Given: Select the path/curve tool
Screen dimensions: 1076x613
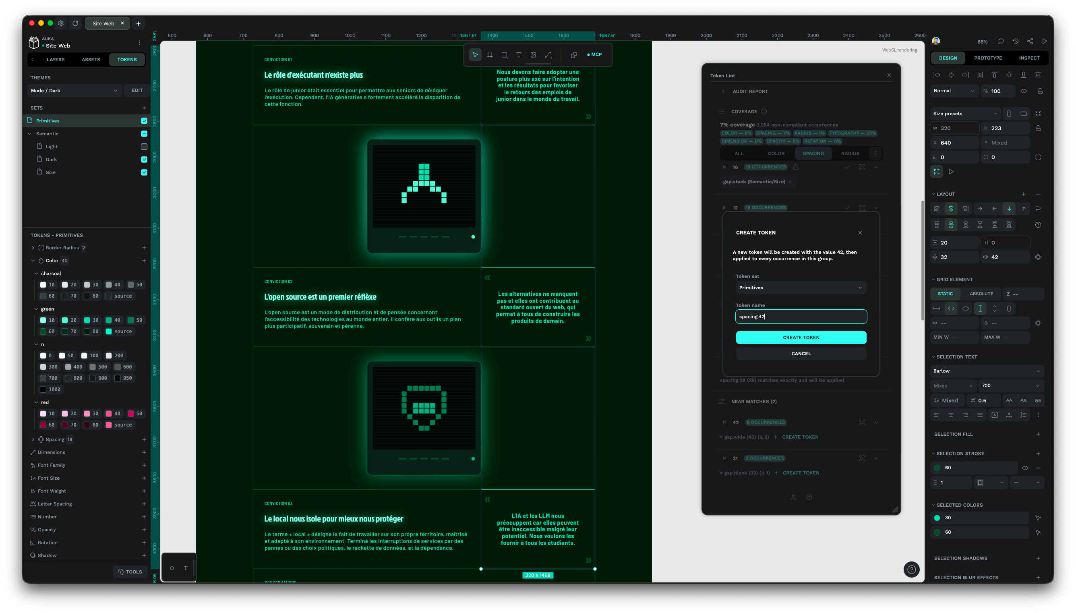Looking at the screenshot, I should 548,55.
